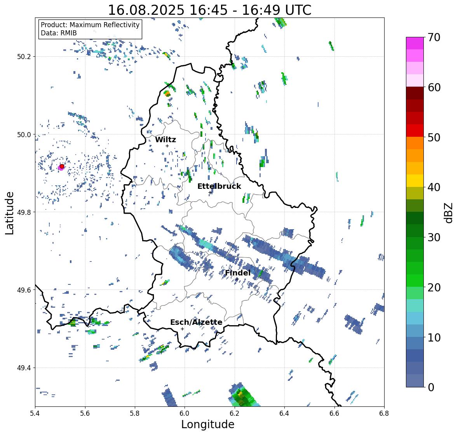Click the colorbar tick label 50

(x=434, y=137)
